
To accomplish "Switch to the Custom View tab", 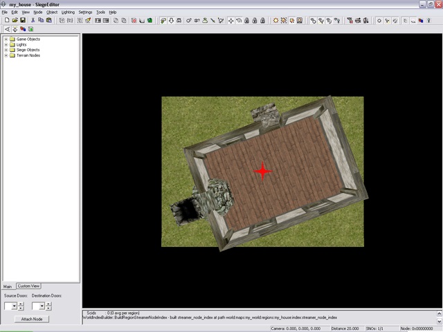I will pos(29,286).
